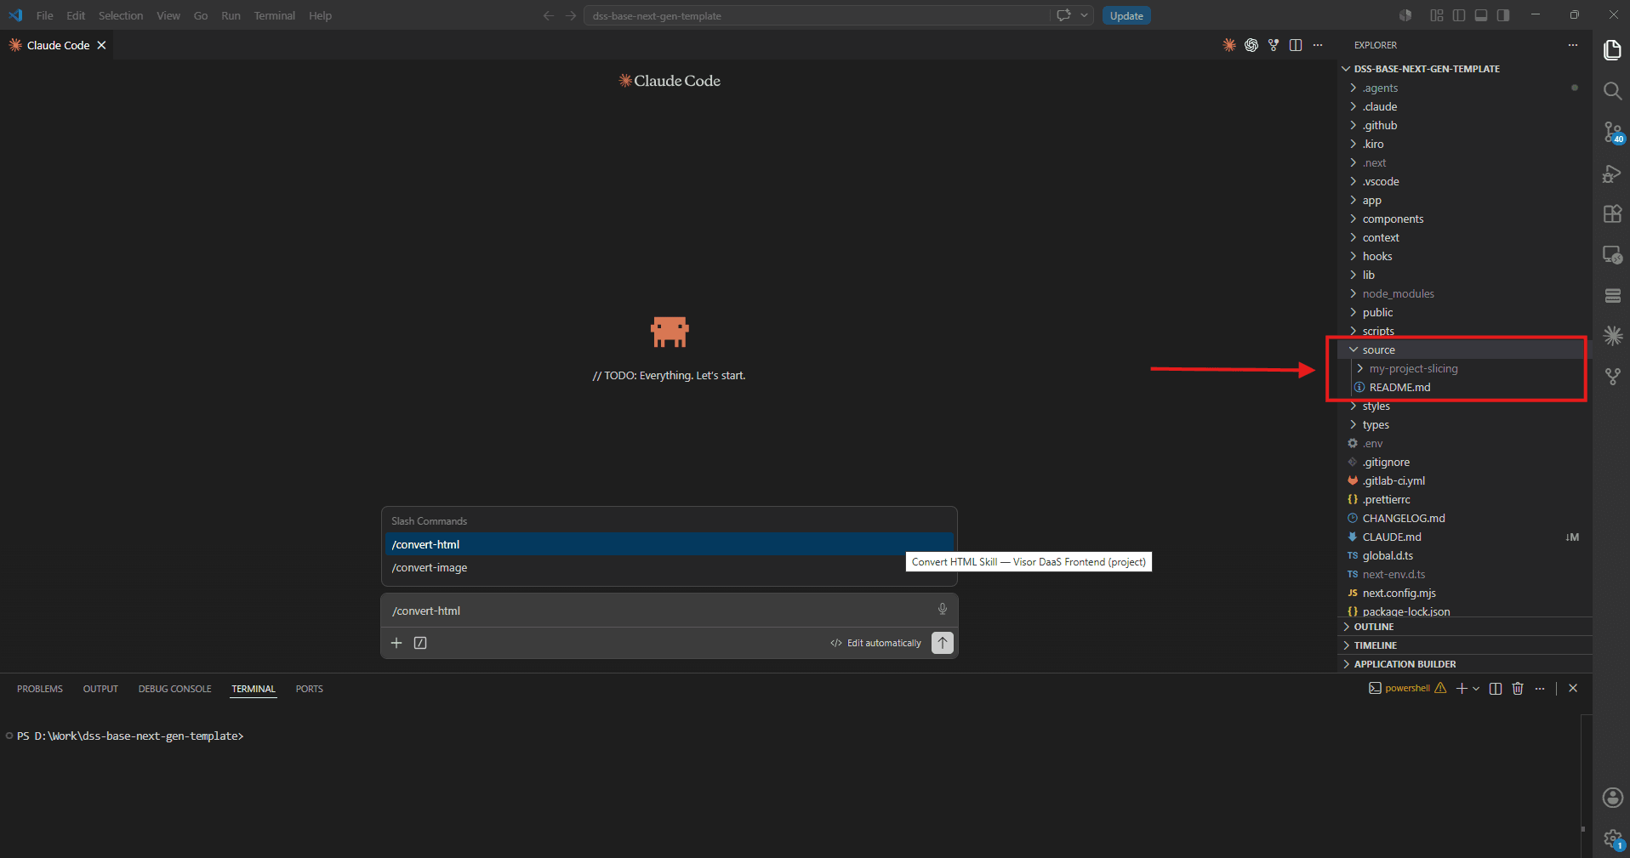Open next.config.mjs file

(1463, 593)
